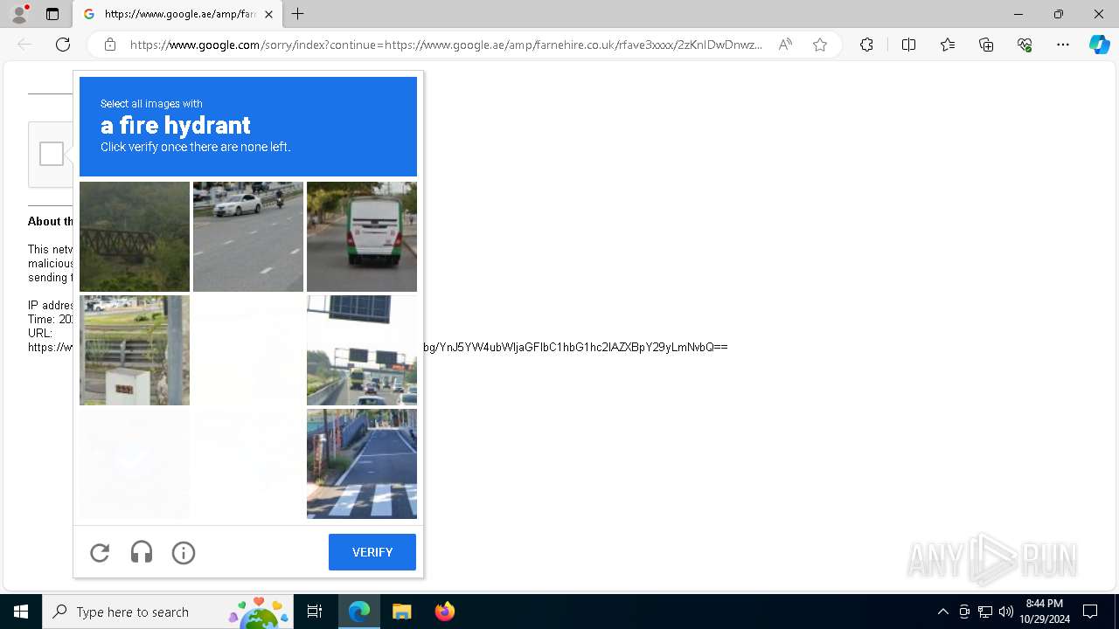Image resolution: width=1119 pixels, height=629 pixels.
Task: Click the VERIFY button
Action: [372, 552]
